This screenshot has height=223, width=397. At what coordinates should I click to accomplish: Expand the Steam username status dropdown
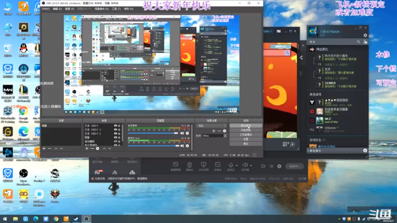[x=342, y=32]
